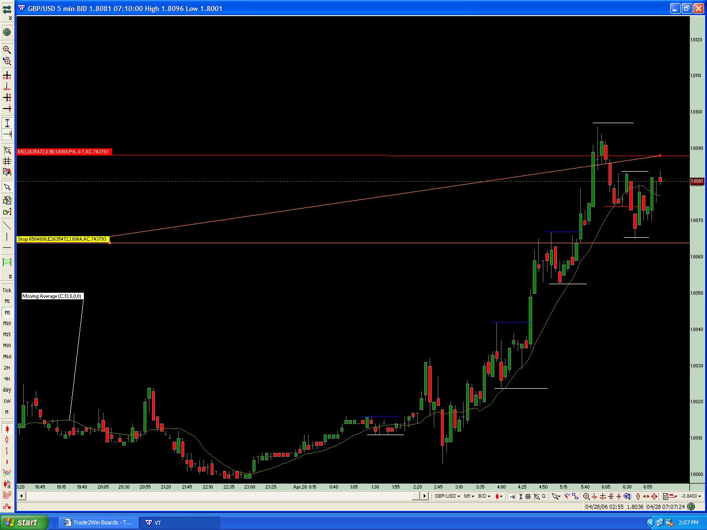
Task: Open checklist properties icon in bottom toolbar
Action: 666,496
